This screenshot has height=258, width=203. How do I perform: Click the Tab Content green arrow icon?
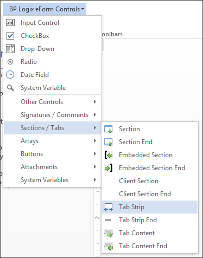(109, 233)
